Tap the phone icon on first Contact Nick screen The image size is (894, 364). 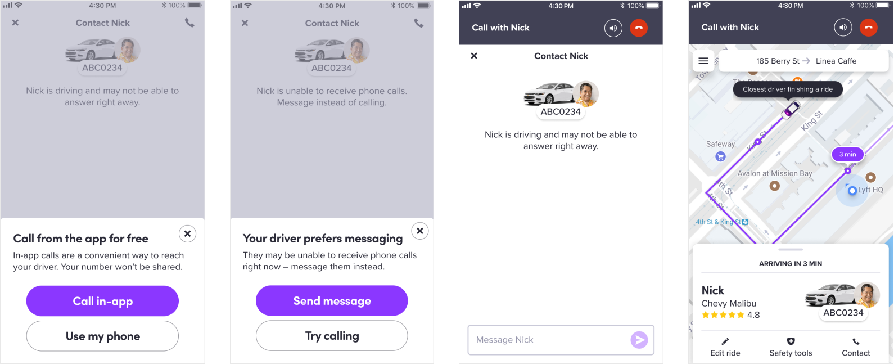[189, 23]
